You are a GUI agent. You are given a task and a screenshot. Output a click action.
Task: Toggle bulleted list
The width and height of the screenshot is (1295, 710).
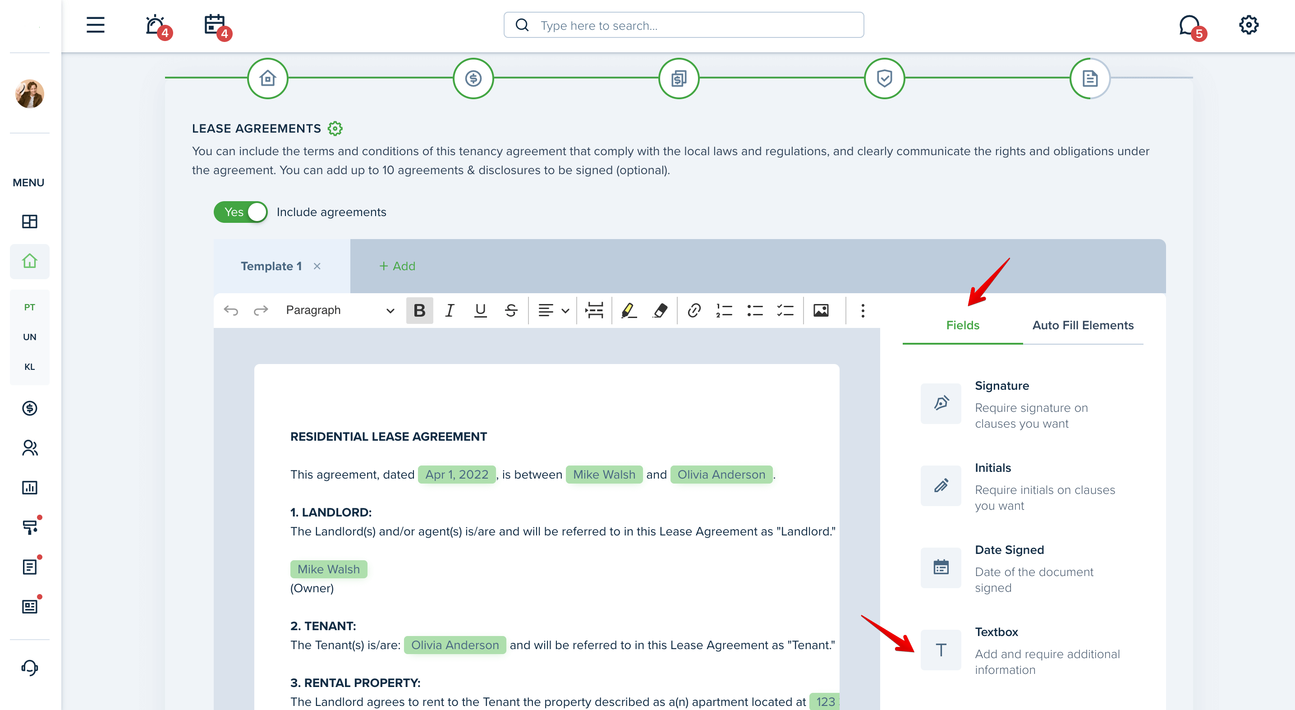(754, 310)
